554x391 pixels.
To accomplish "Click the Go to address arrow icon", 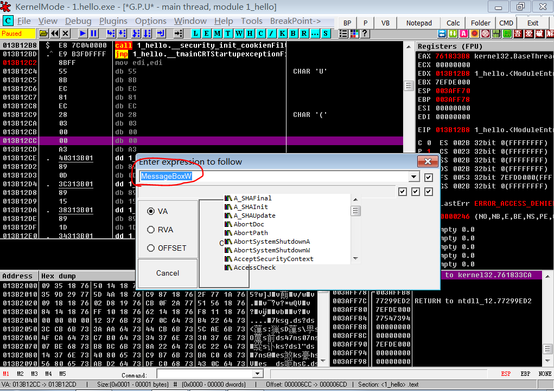I will coord(179,34).
